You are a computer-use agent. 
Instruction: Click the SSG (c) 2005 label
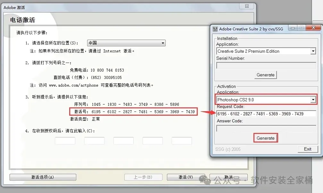point(228,149)
